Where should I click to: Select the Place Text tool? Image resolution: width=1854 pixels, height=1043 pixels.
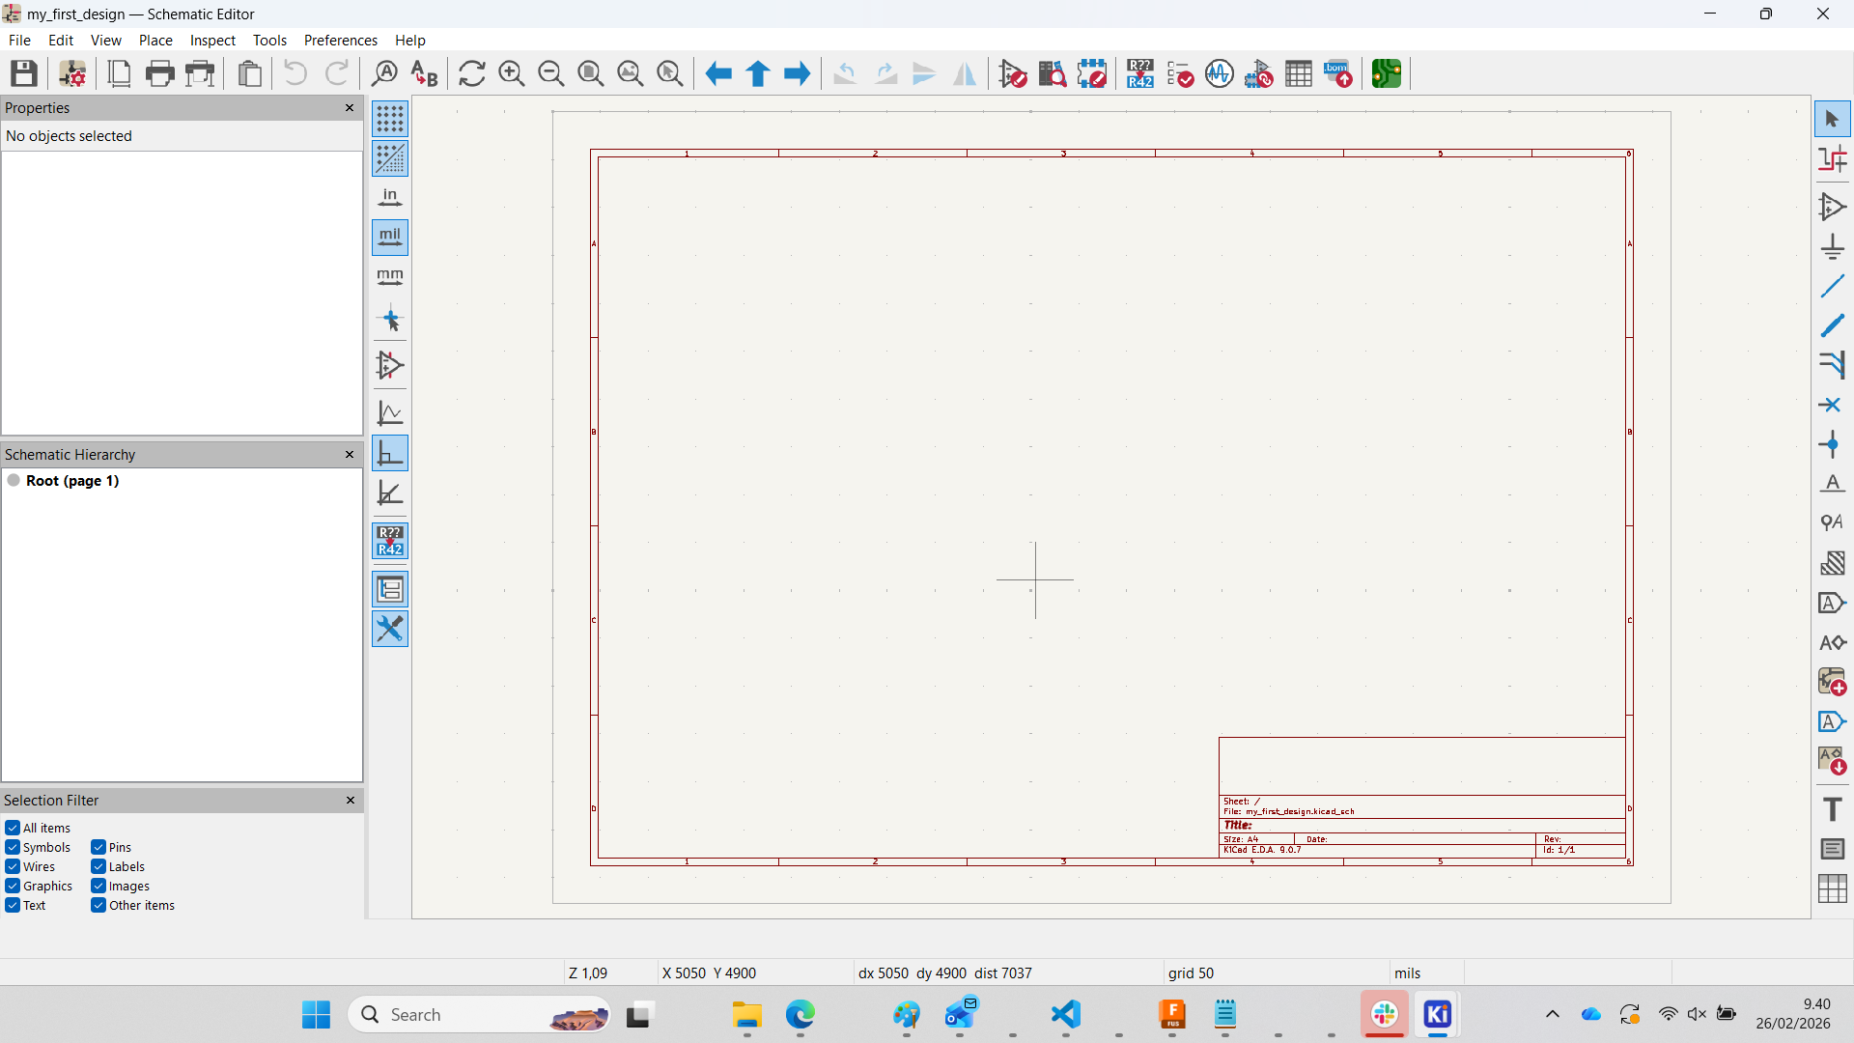(1832, 809)
